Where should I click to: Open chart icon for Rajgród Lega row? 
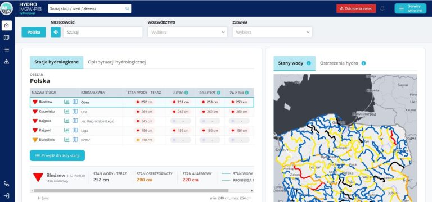(x=67, y=130)
